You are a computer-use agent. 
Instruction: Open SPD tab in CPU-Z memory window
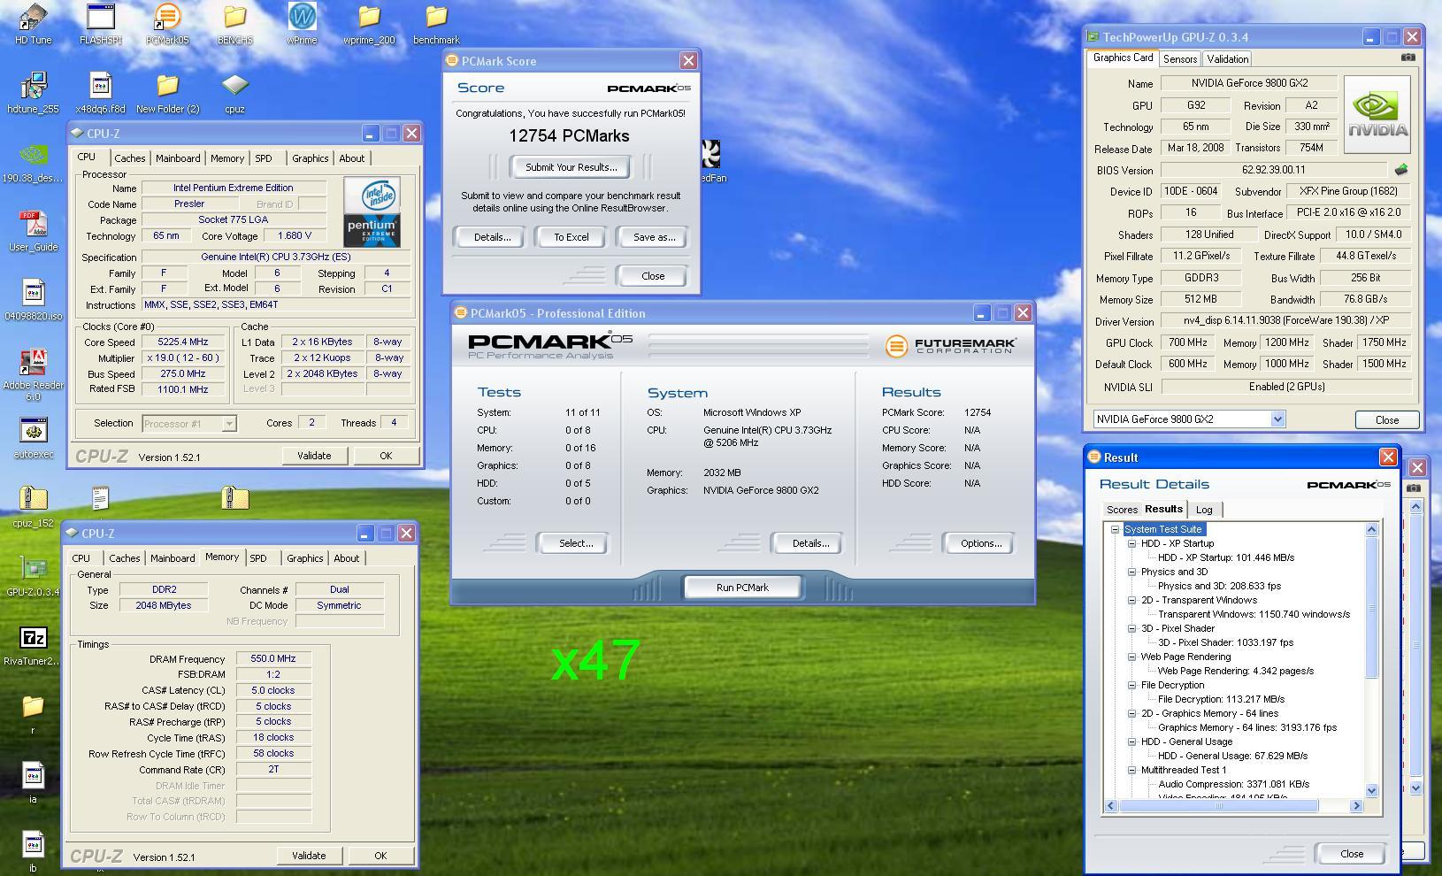click(257, 558)
